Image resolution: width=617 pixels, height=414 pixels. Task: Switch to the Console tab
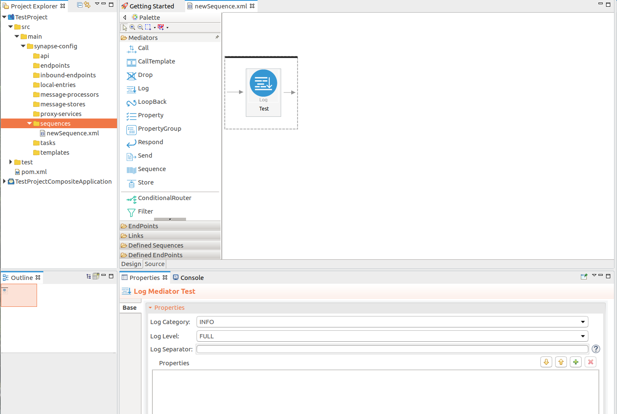191,277
